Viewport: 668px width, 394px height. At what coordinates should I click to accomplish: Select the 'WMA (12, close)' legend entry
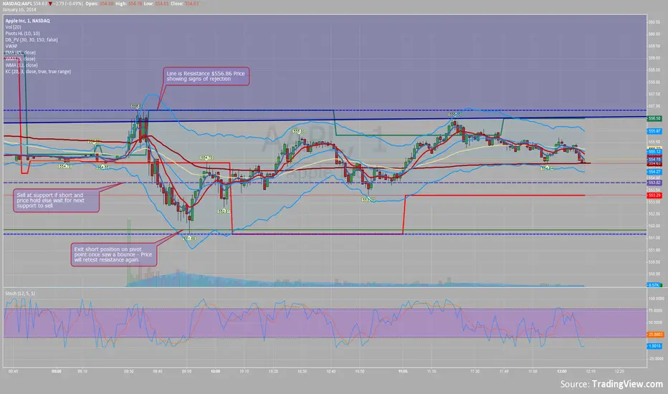(22, 65)
